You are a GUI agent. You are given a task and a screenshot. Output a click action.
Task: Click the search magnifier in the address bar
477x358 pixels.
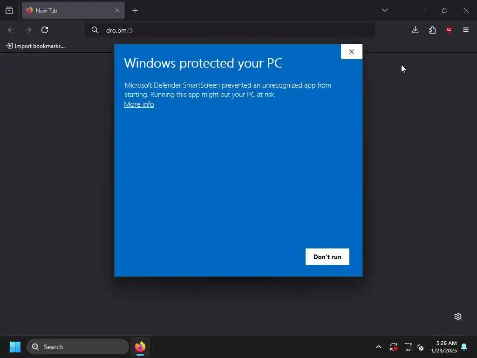(95, 30)
